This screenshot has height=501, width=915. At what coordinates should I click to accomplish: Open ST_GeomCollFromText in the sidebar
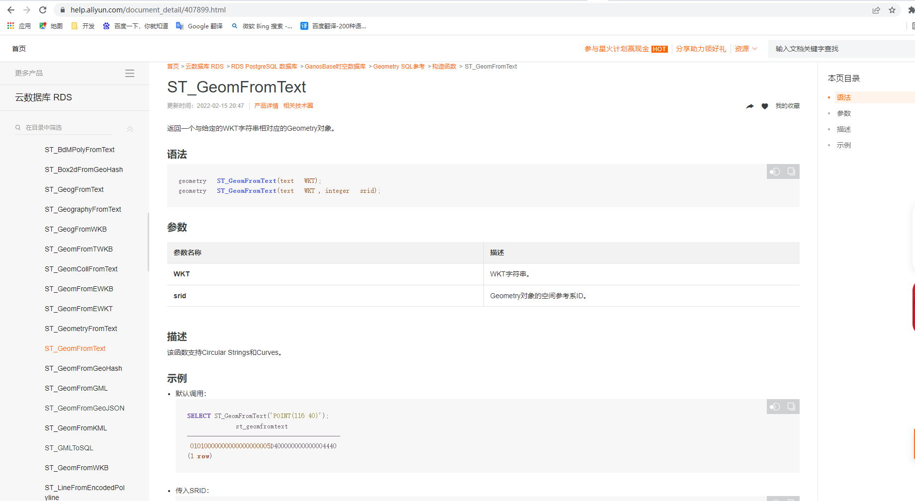81,269
